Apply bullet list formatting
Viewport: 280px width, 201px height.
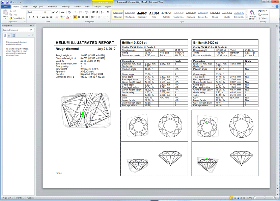(x=75, y=12)
